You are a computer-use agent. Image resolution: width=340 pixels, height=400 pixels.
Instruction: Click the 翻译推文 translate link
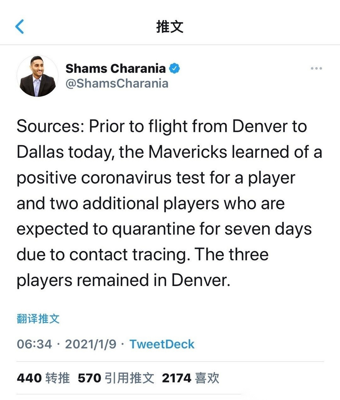pyautogui.click(x=38, y=319)
